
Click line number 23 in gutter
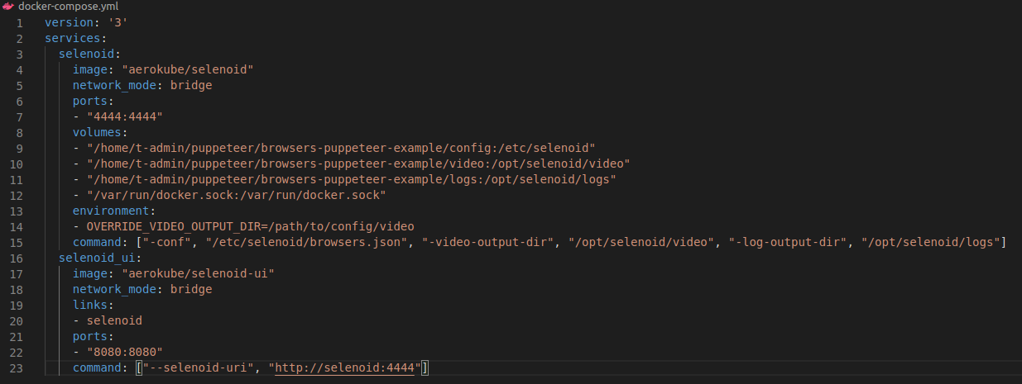point(16,367)
